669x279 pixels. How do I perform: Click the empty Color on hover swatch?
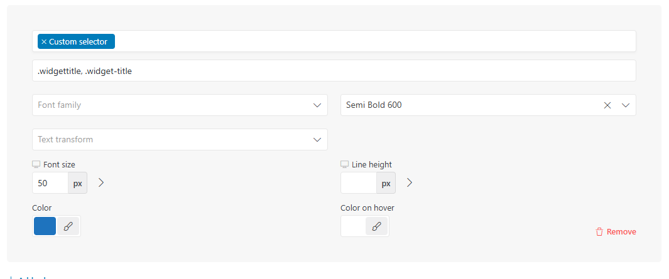point(354,226)
